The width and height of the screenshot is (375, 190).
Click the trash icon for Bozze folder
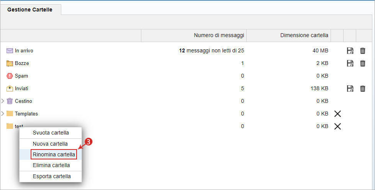point(363,63)
